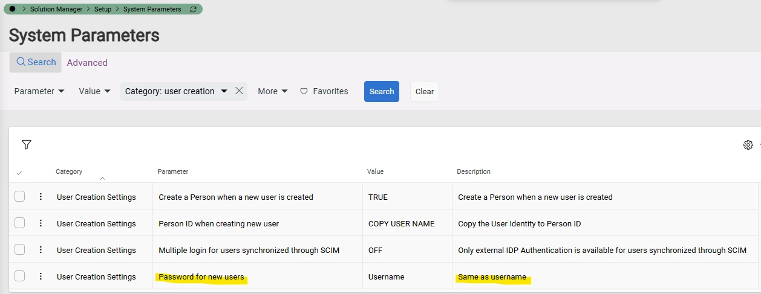Screen dimensions: 761x294
Task: Open the Value filter dropdown
Action: click(95, 91)
